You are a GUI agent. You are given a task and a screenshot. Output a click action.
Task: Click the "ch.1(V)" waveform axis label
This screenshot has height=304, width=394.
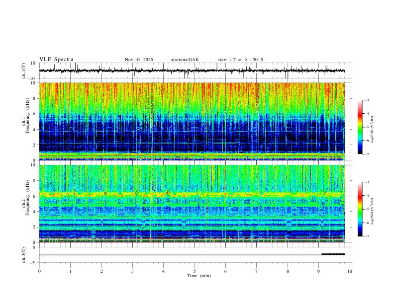tap(24, 71)
